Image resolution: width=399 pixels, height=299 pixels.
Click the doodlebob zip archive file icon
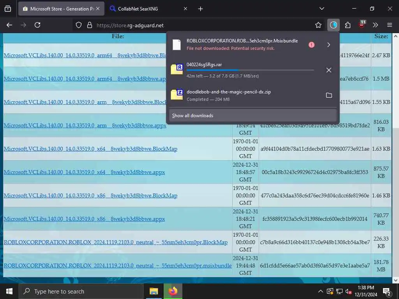177,95
